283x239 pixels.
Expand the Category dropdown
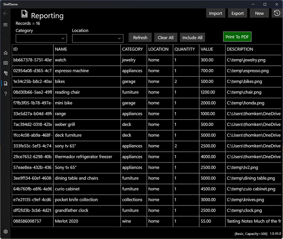(41, 39)
